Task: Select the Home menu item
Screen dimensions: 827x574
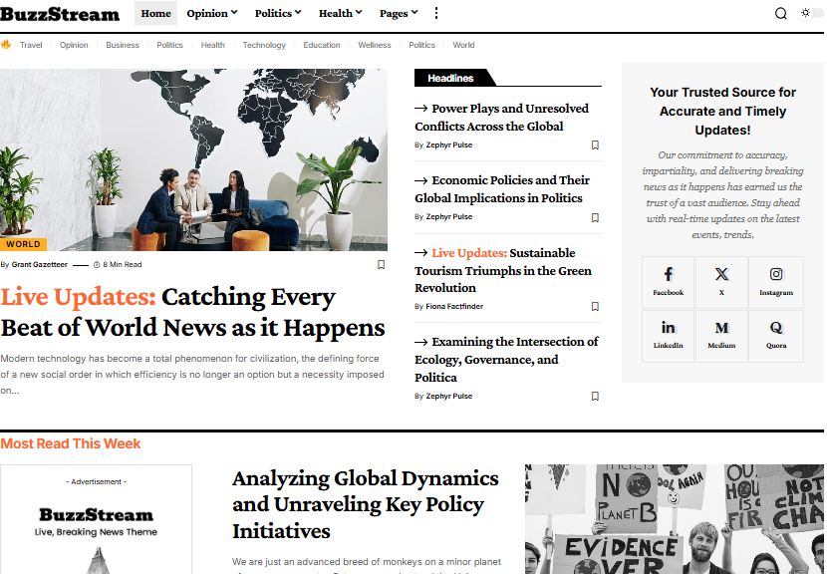Action: coord(155,13)
